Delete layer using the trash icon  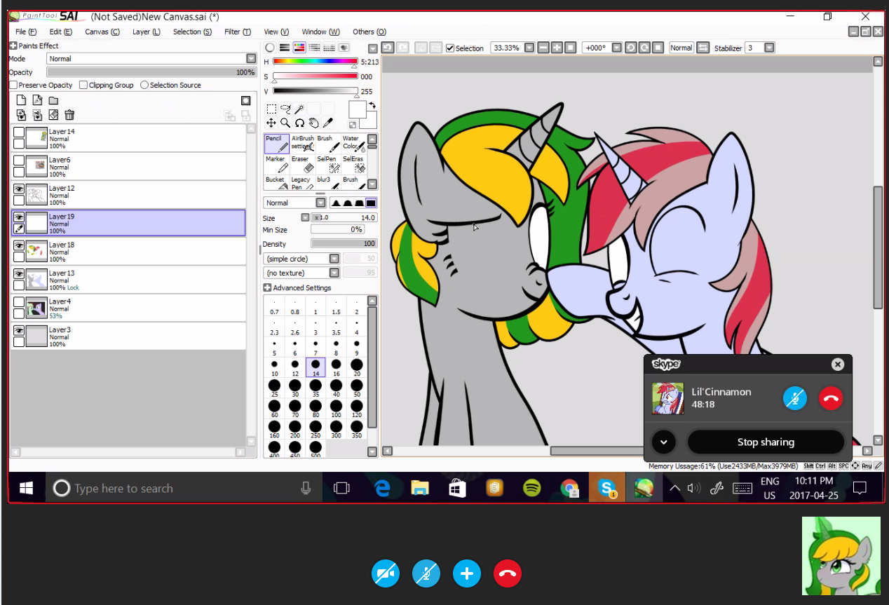pos(69,115)
